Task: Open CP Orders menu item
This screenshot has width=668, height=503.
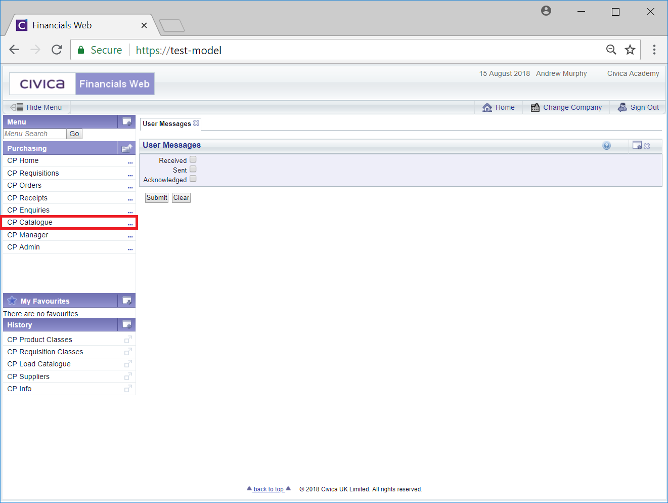Action: coord(24,185)
